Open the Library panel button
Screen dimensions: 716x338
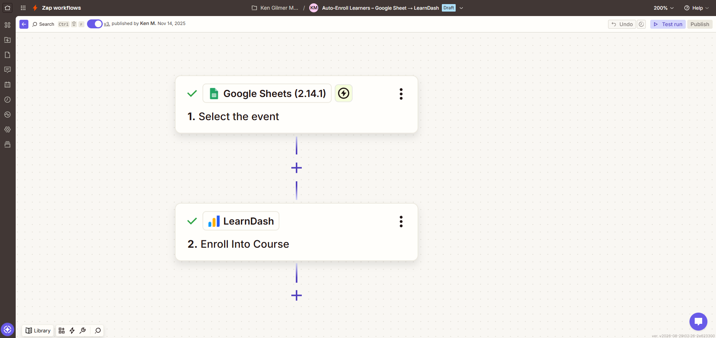pyautogui.click(x=38, y=331)
